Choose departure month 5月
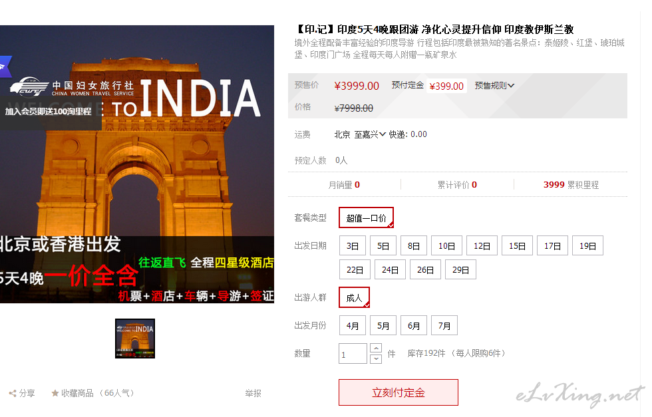This screenshot has height=417, width=652. [383, 325]
